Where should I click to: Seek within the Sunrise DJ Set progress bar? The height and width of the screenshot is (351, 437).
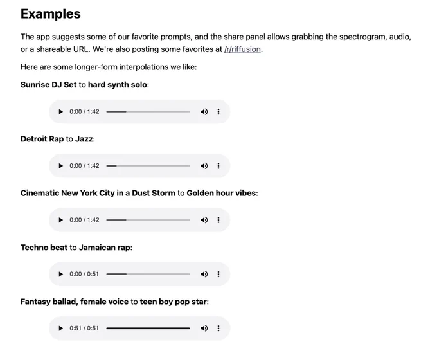click(x=148, y=111)
